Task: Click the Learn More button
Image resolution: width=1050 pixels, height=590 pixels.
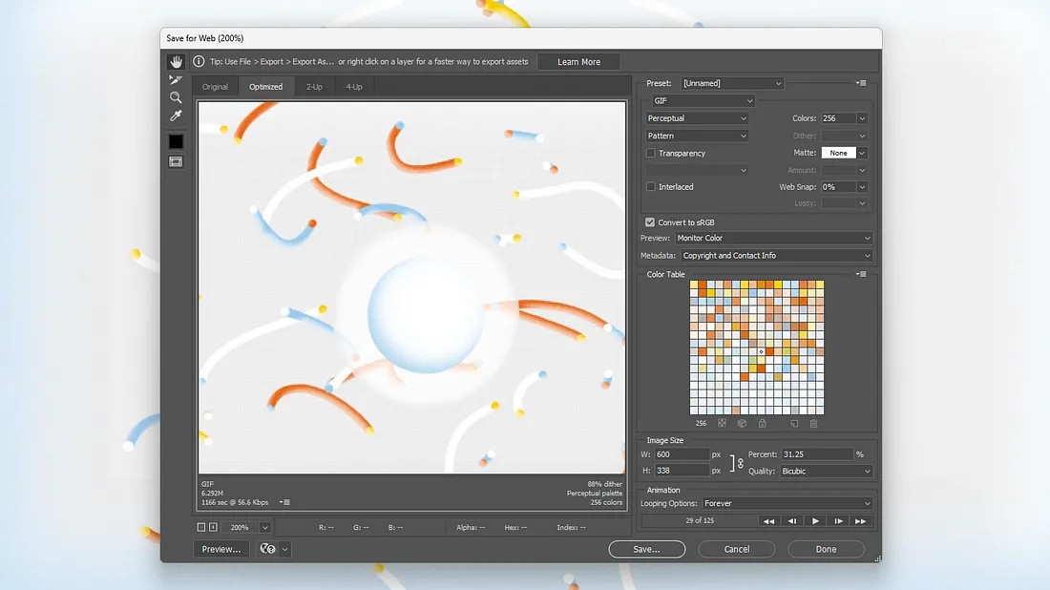Action: pos(578,62)
